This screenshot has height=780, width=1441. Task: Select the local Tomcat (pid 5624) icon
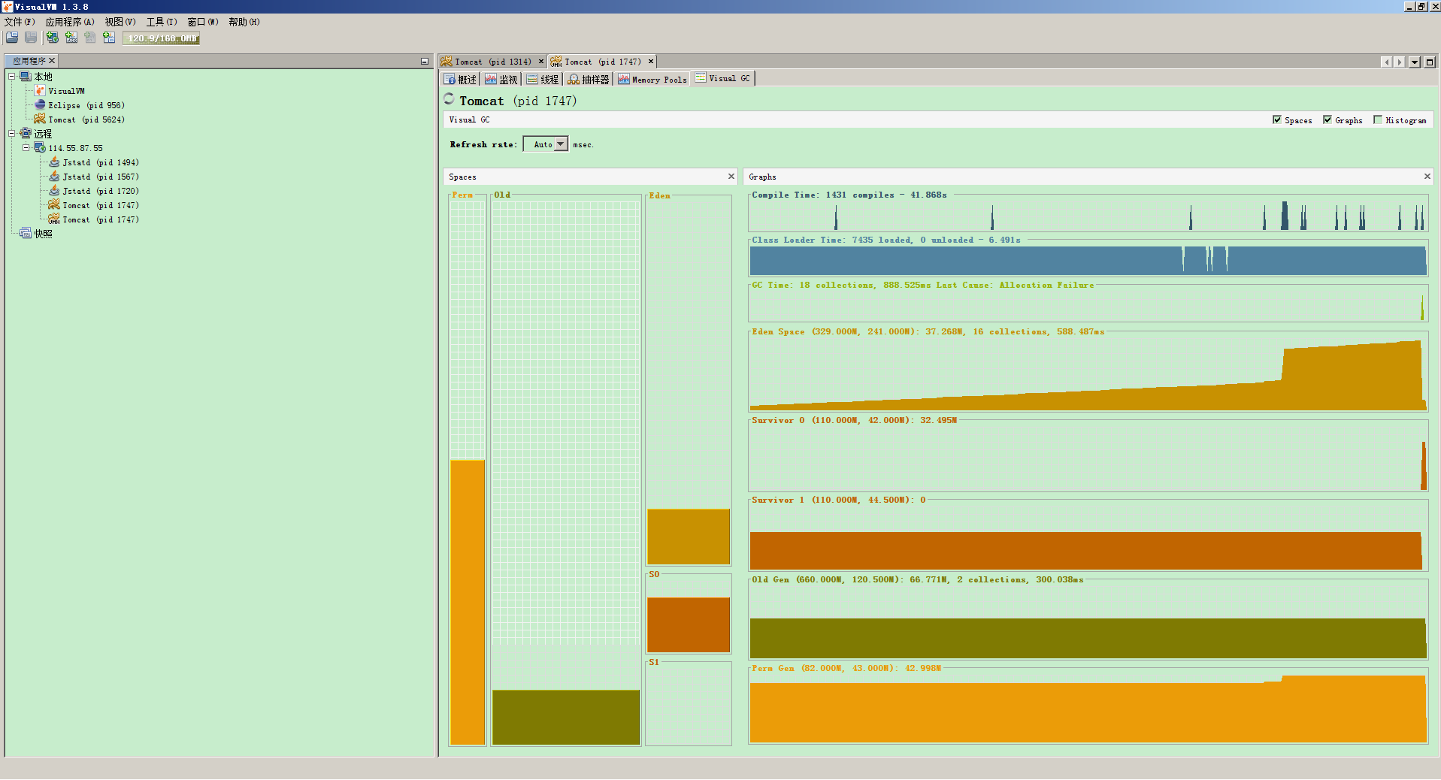(x=40, y=119)
